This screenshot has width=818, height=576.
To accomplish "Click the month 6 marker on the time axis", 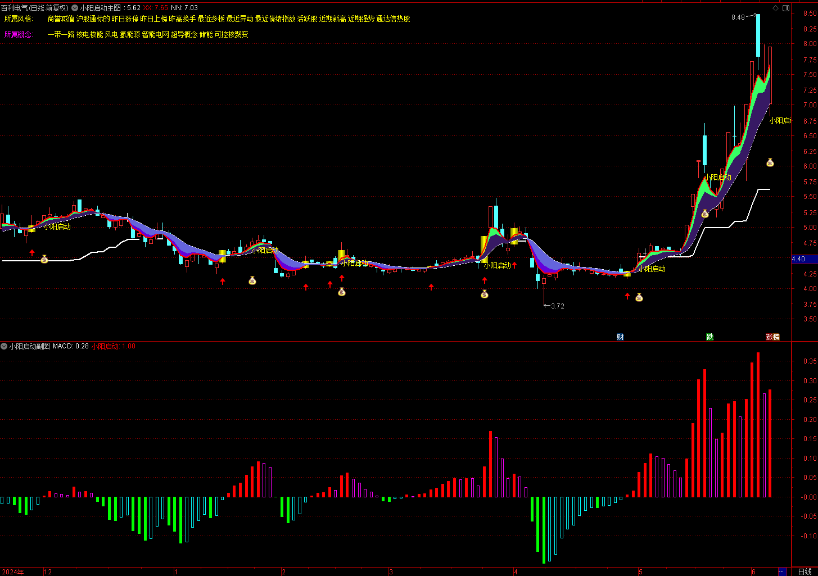I will pos(753,572).
